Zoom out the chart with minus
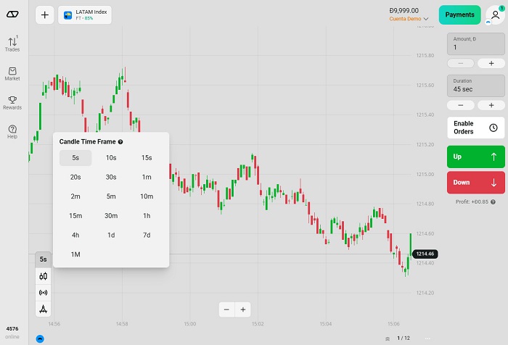508x345 pixels. (226, 309)
